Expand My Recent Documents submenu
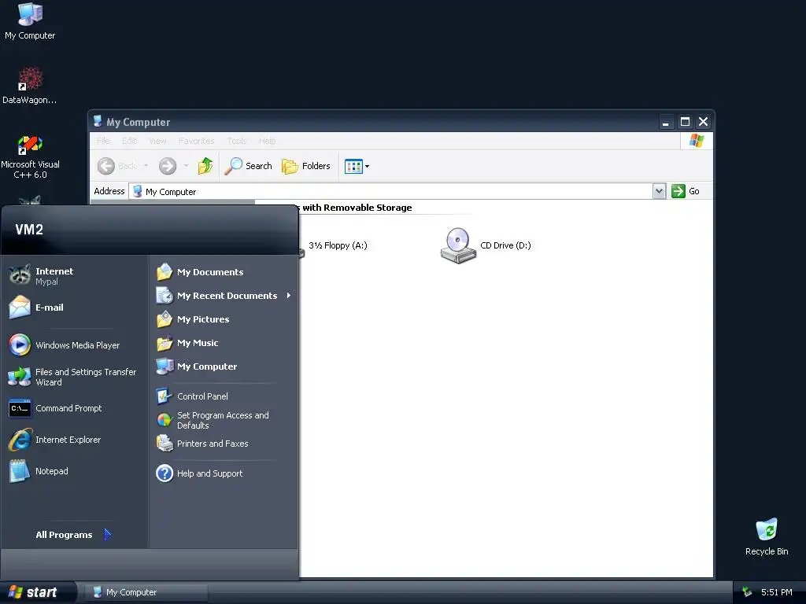Screen dimensions: 806x604 tap(224, 296)
